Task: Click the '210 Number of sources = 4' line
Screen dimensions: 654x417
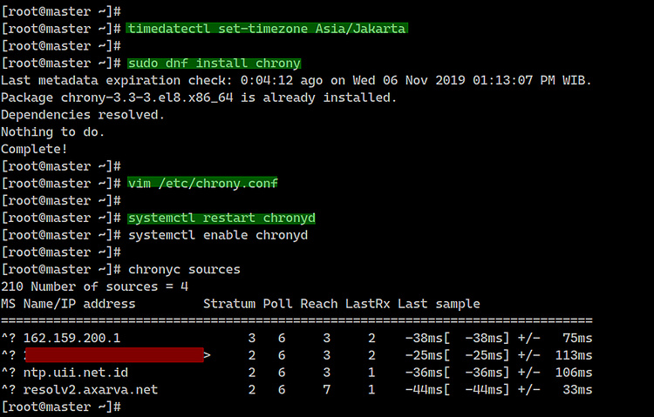Action: [94, 286]
